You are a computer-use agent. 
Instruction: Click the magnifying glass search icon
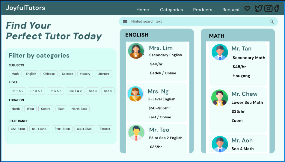[272, 22]
